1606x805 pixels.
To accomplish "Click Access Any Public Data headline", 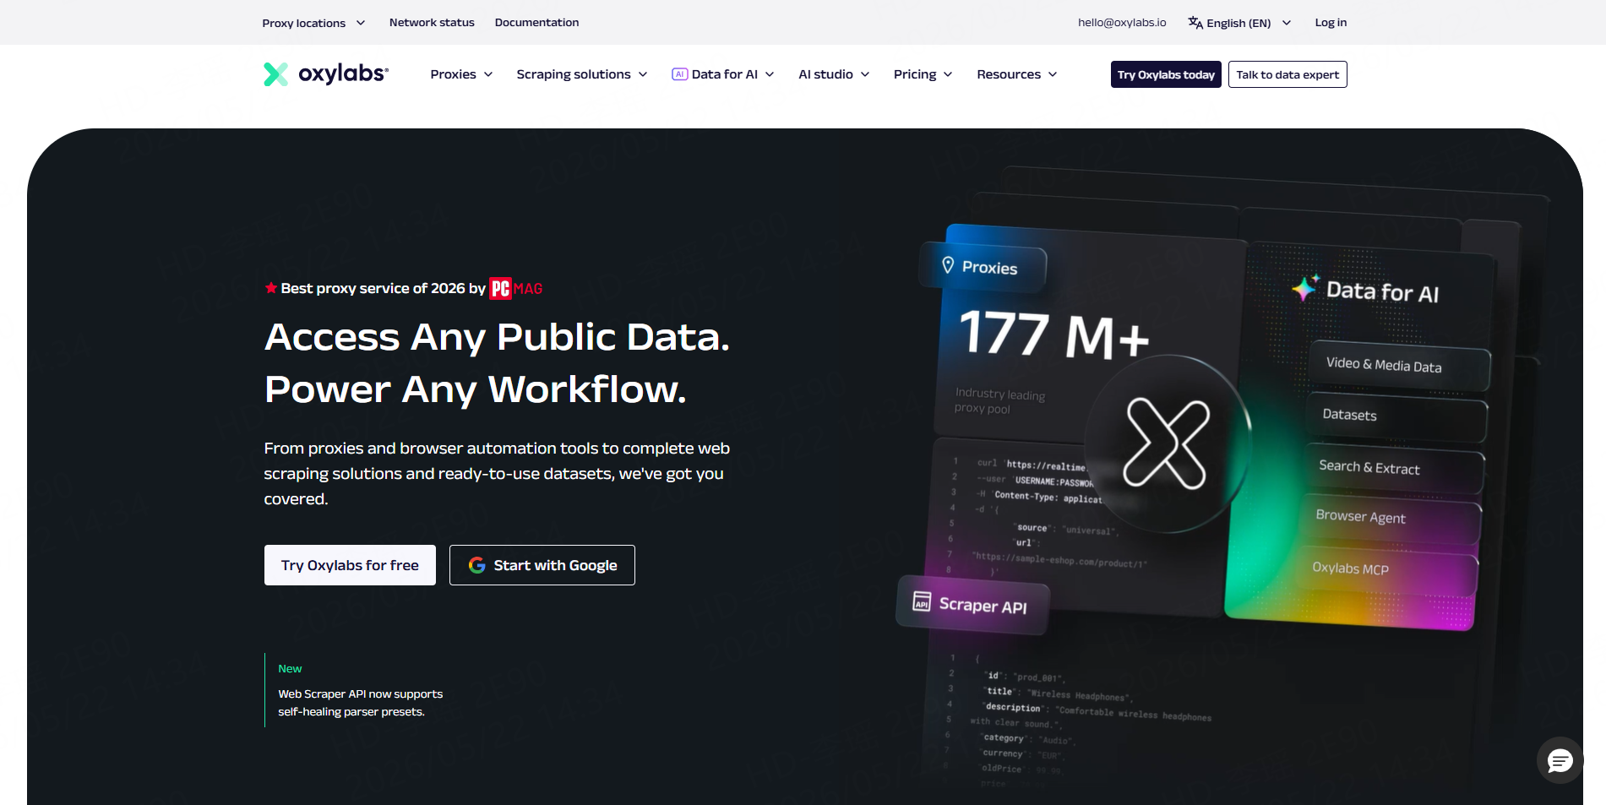I will pos(497,337).
